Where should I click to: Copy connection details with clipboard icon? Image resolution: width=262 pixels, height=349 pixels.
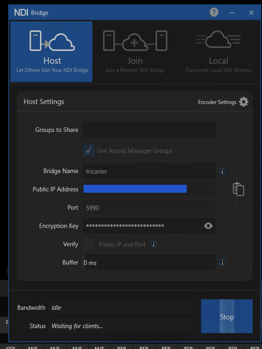tap(238, 189)
